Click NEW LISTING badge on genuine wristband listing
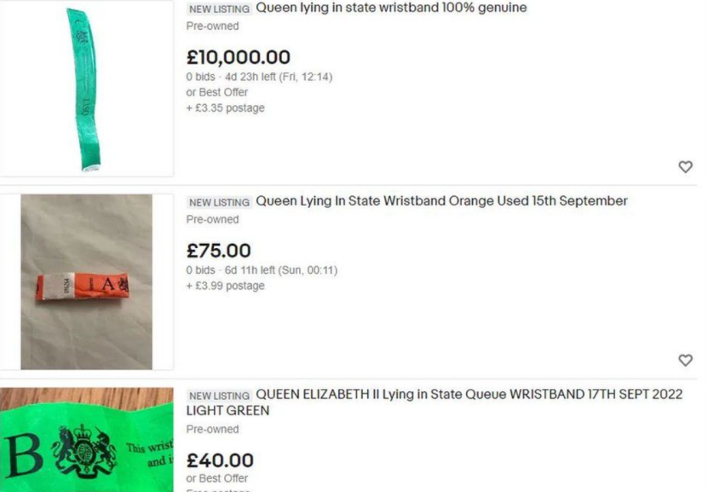708x492 pixels. [219, 9]
